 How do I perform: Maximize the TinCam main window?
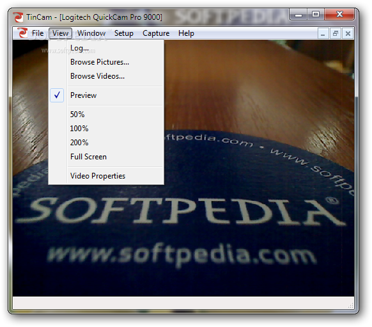click(x=316, y=15)
